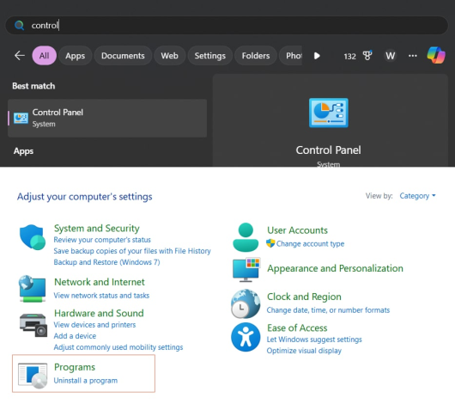The width and height of the screenshot is (455, 404).
Task: Click the Control Panel title in preview pane
Action: [328, 150]
